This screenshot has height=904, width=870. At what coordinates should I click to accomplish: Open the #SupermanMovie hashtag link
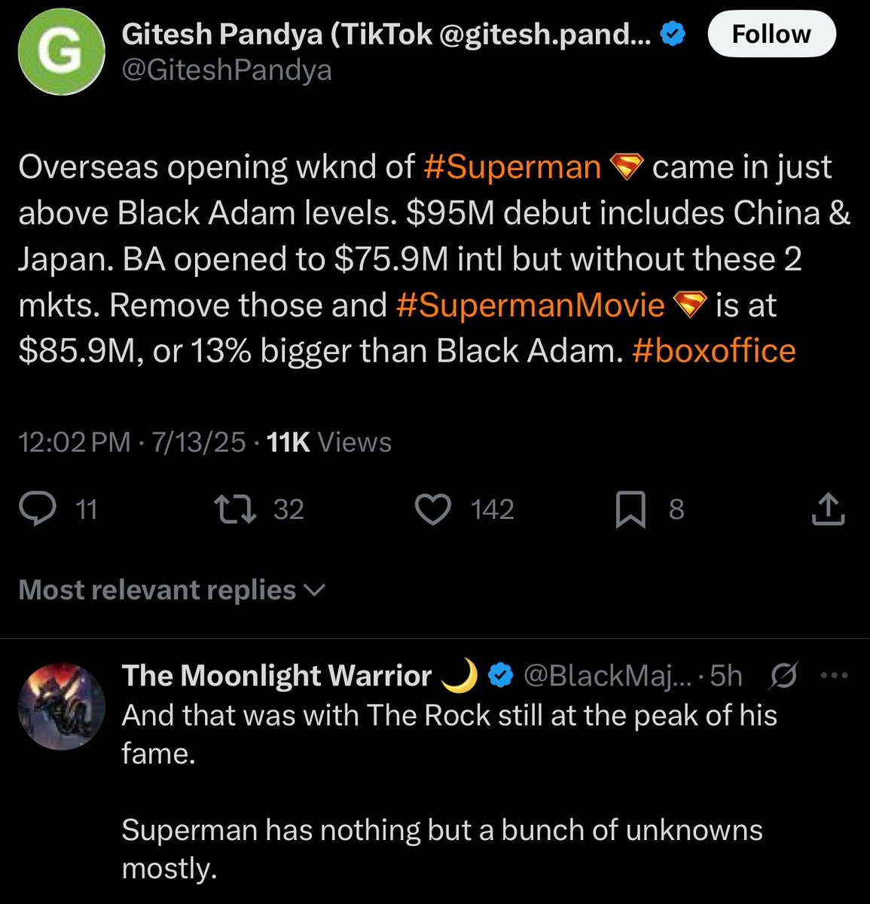tap(530, 305)
